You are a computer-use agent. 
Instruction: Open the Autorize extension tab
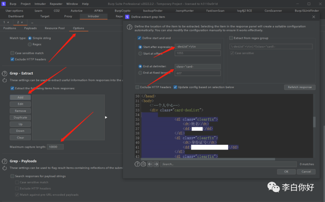tap(76, 11)
